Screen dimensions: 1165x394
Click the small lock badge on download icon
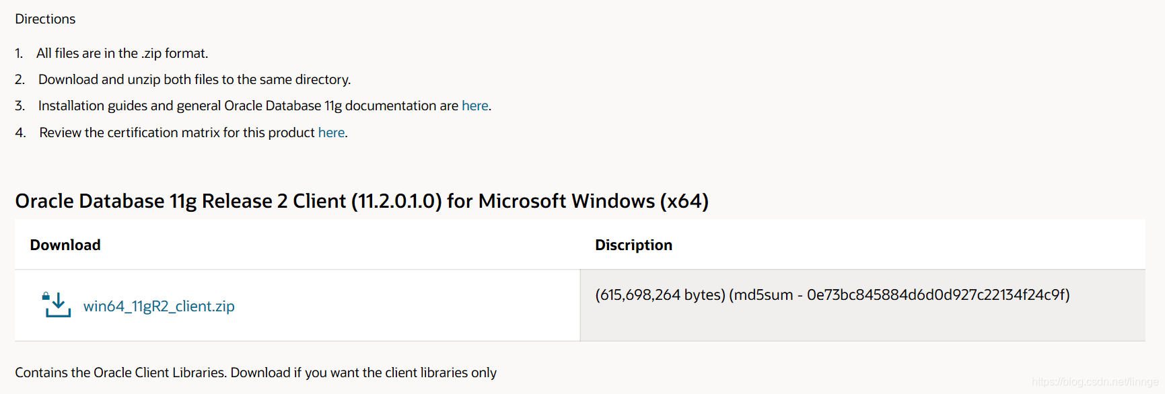click(x=46, y=296)
